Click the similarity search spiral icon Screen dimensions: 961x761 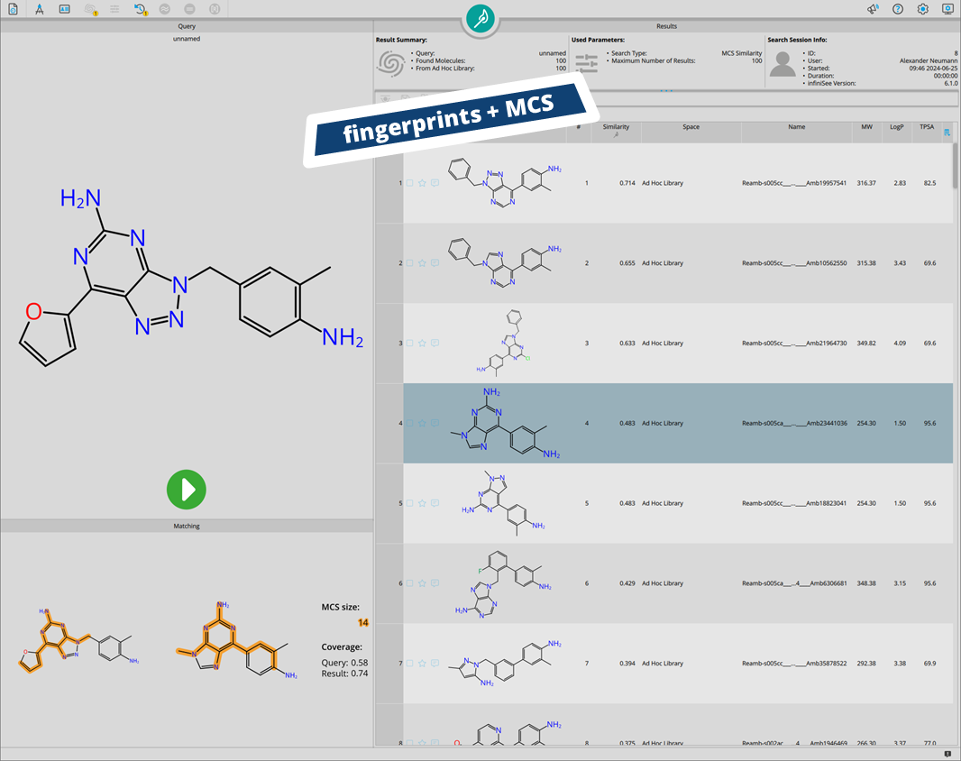point(89,9)
